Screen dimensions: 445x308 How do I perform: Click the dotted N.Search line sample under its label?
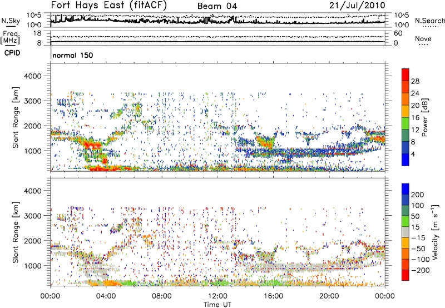(x=431, y=27)
